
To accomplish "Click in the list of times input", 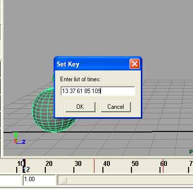I will click(98, 91).
